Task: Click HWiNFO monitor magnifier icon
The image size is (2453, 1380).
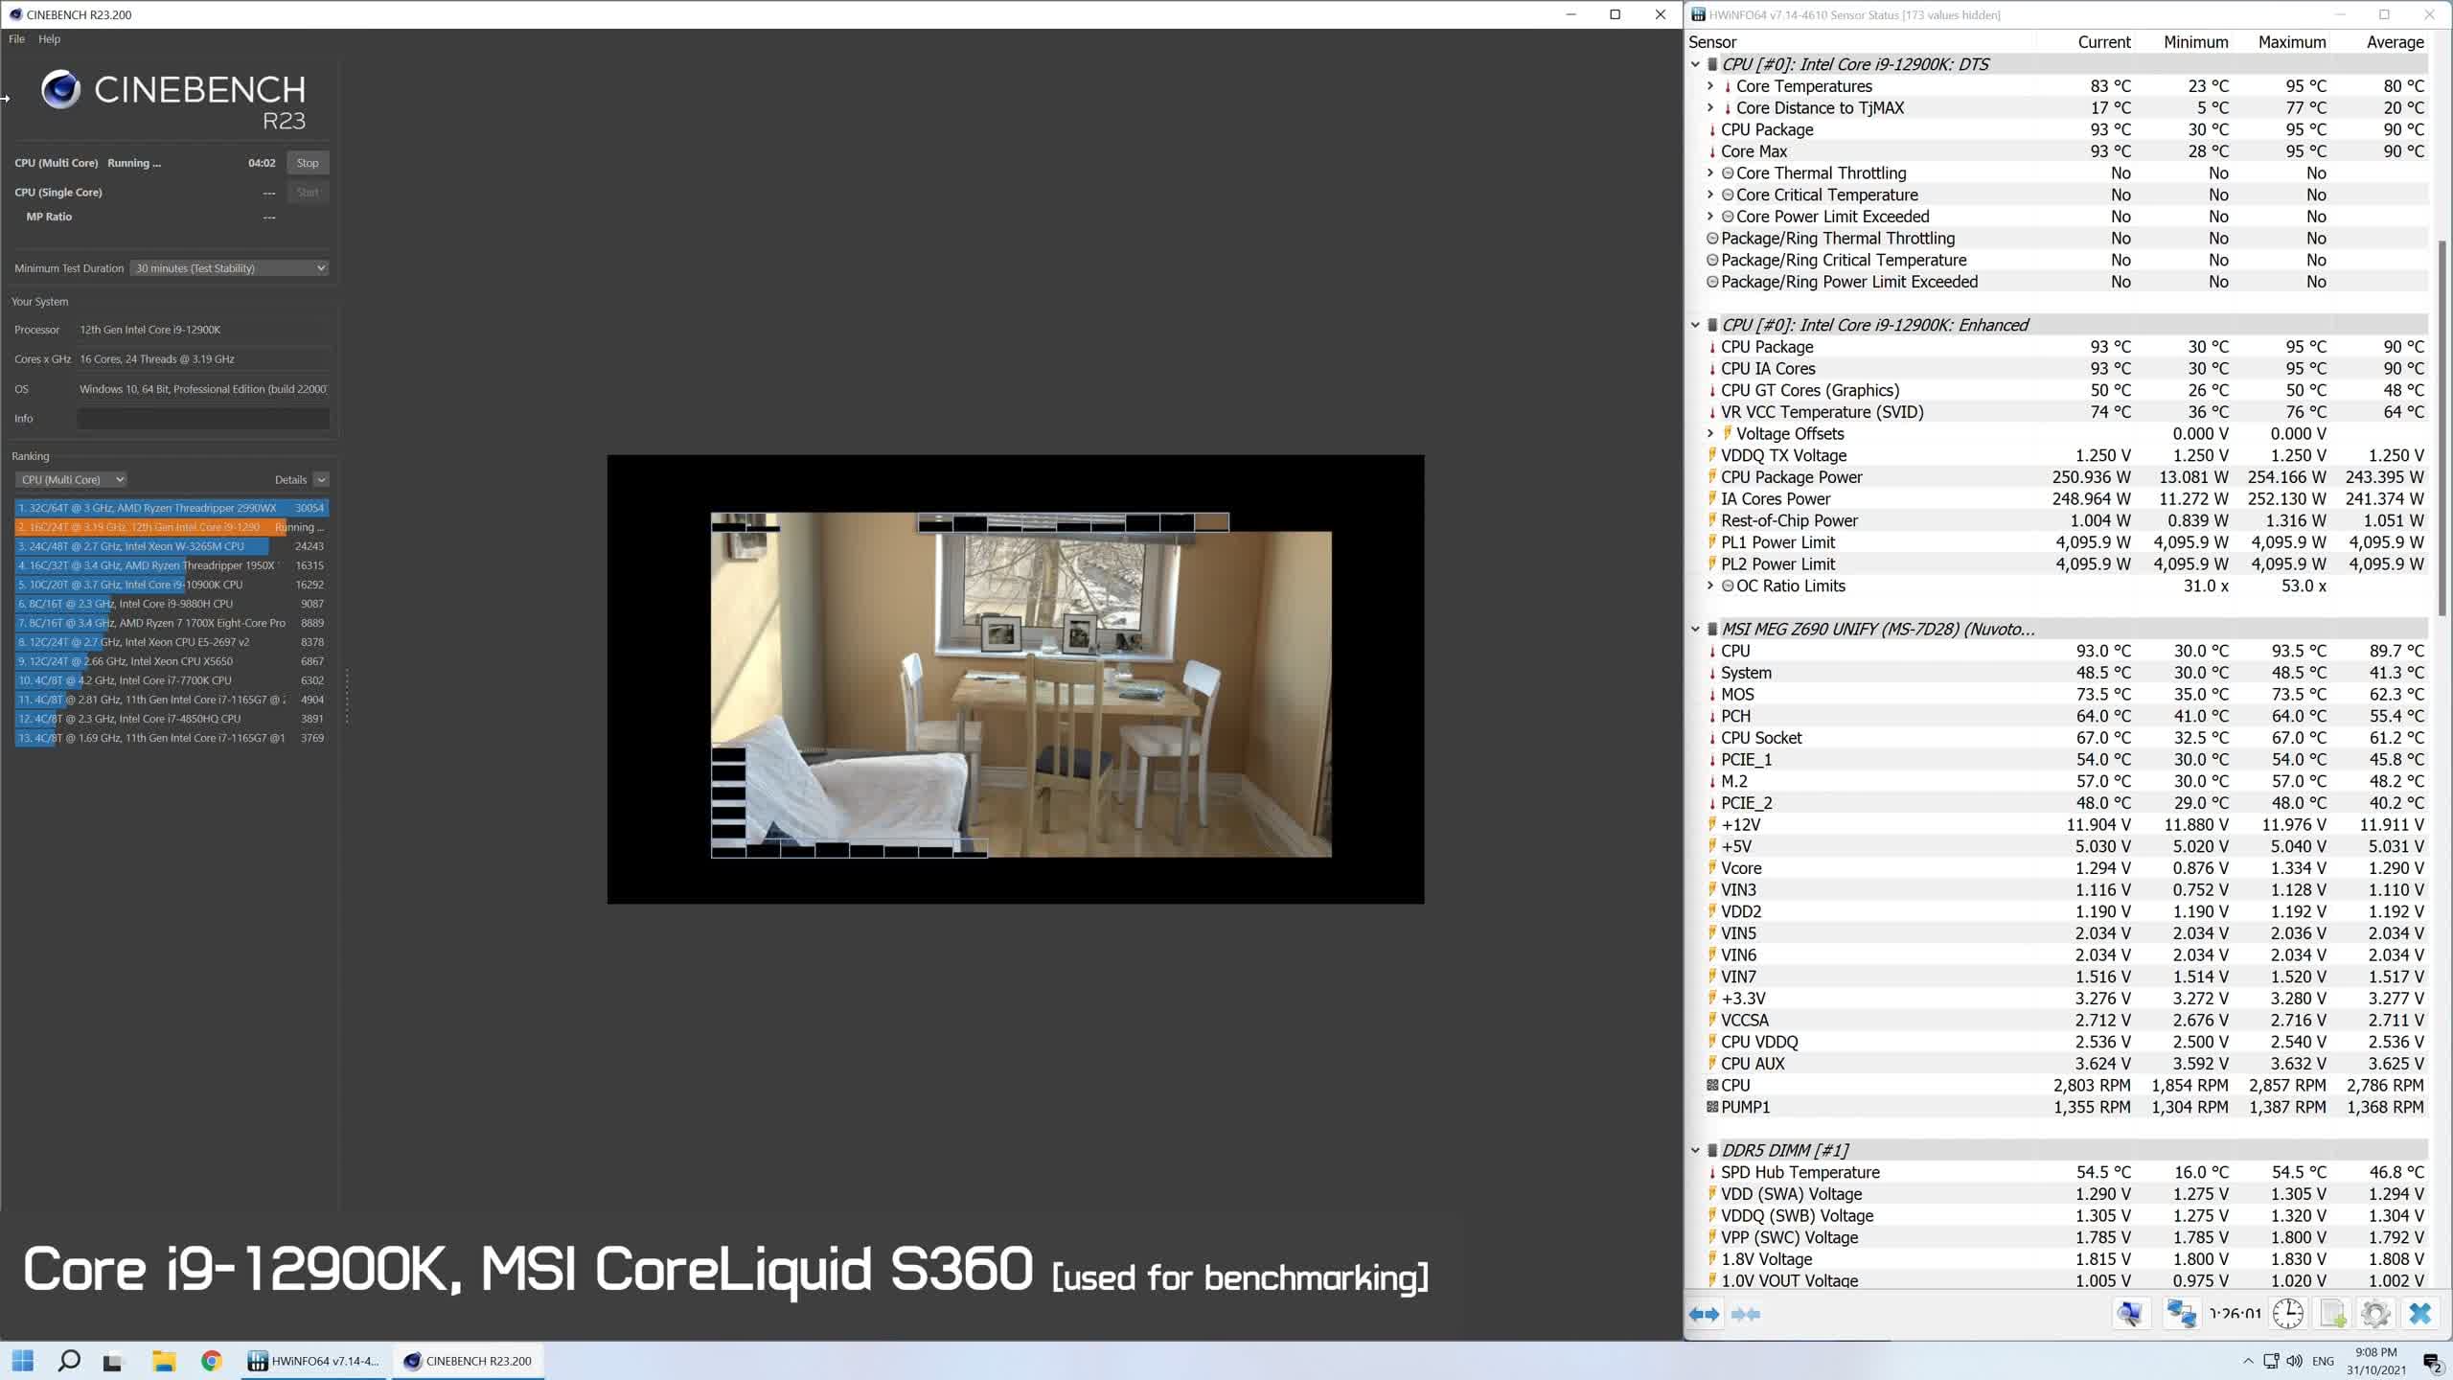Action: (x=2130, y=1313)
